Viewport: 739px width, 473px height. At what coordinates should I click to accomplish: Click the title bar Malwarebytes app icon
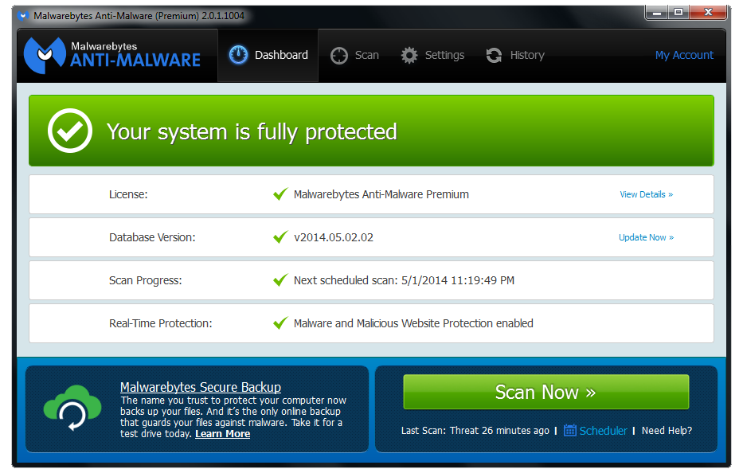tap(22, 16)
